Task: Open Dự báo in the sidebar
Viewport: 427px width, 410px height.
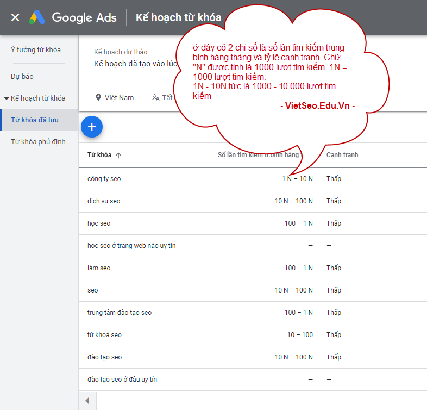Action: 22,76
